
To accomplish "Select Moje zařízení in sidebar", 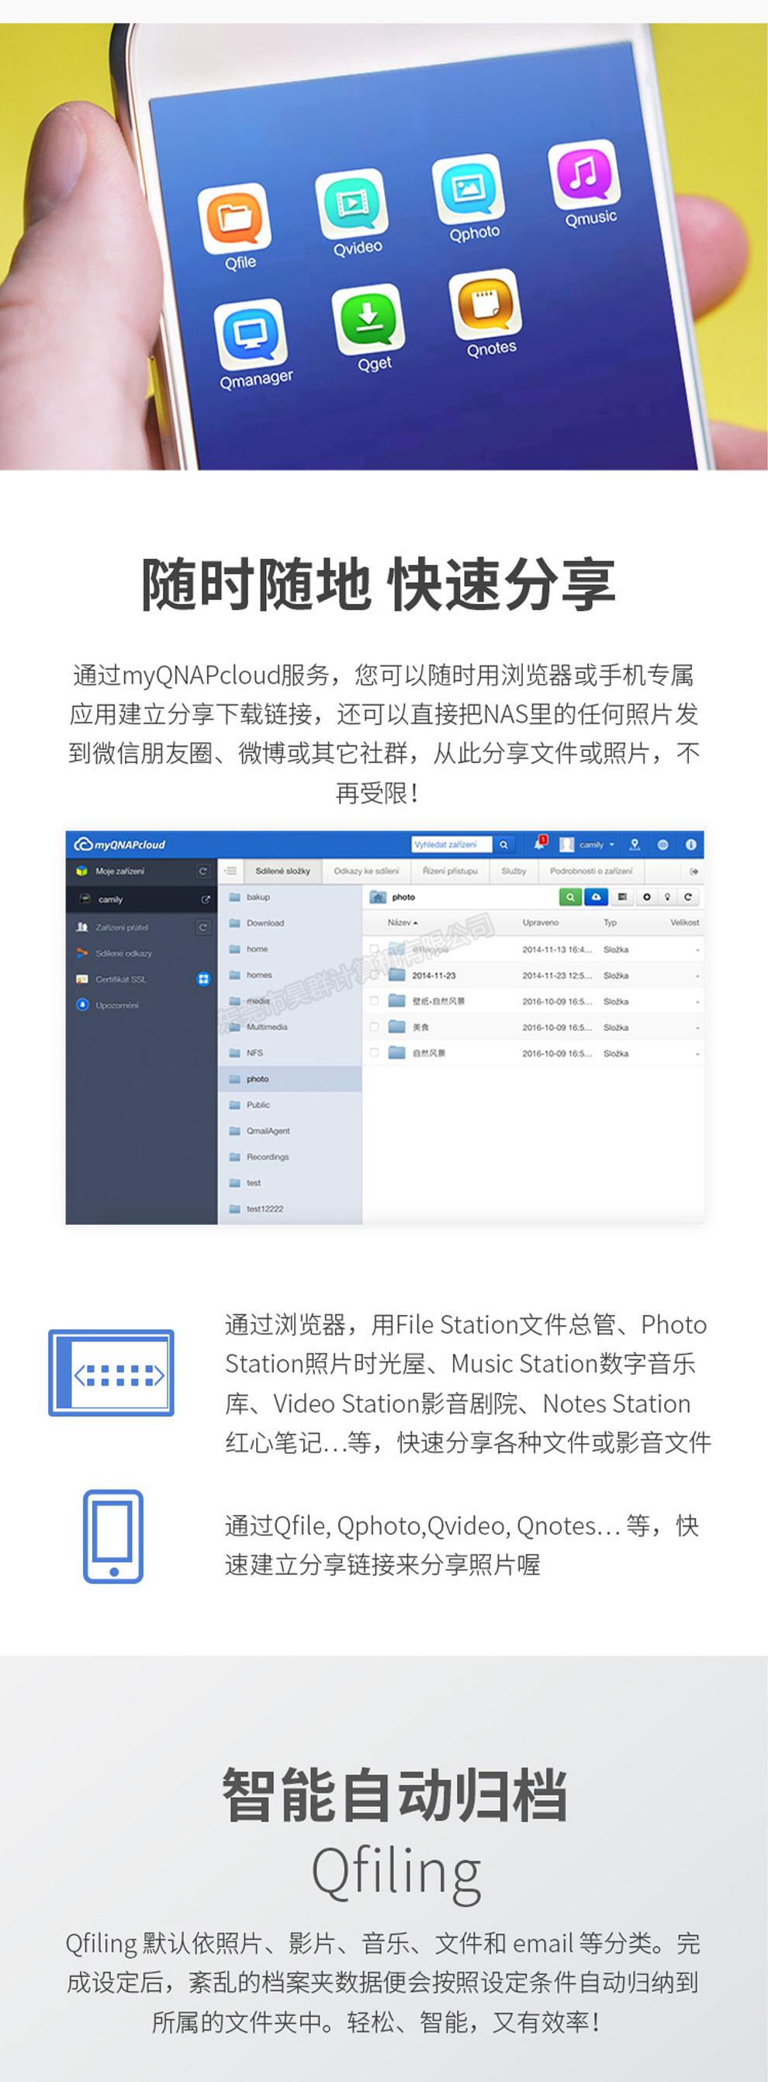I will 120,871.
